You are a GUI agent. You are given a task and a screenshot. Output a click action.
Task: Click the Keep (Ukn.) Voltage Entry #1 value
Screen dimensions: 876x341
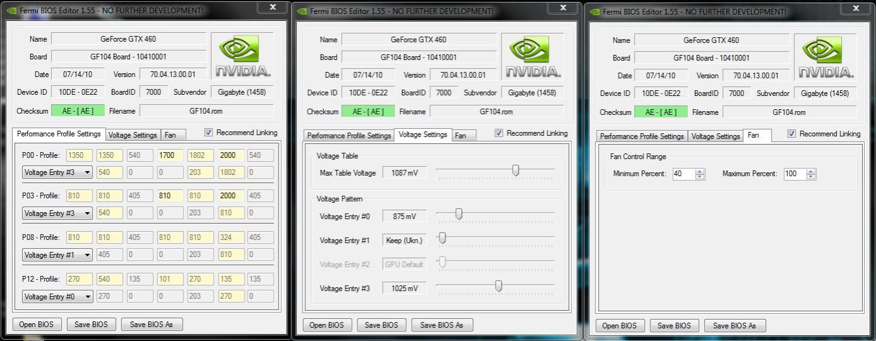coord(404,241)
